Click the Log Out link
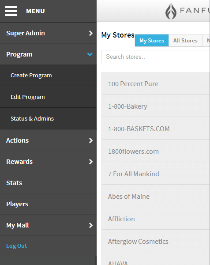210x265 pixels. (16, 246)
